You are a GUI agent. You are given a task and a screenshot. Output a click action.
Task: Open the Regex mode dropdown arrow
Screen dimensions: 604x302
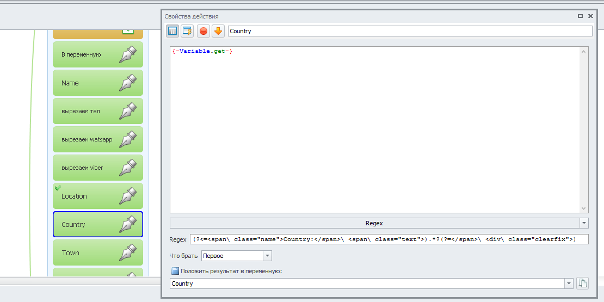(x=584, y=224)
